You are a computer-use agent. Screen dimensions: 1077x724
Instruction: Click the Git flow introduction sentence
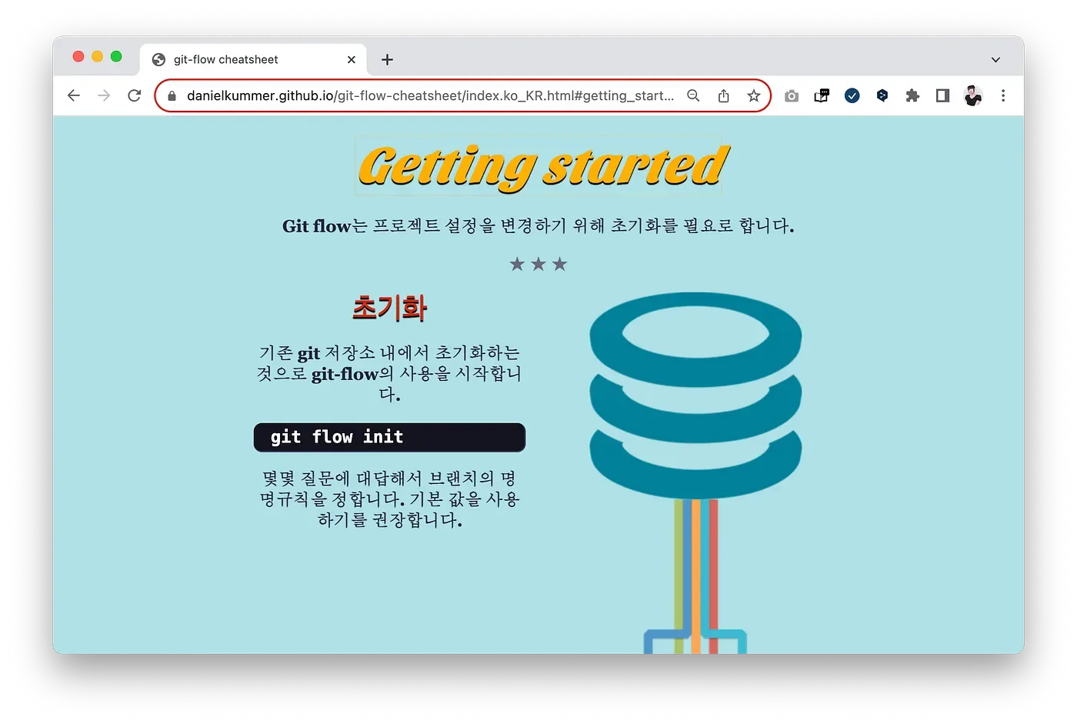(x=538, y=225)
